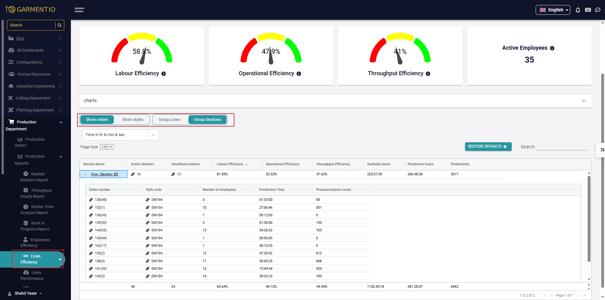Click link icon beside order 152(1)
Screen dimensions: 605x300
[x=91, y=208]
